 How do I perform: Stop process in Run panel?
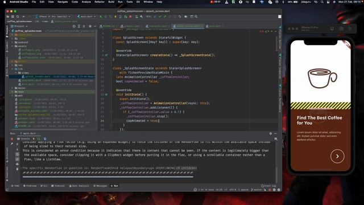[x=12, y=139]
